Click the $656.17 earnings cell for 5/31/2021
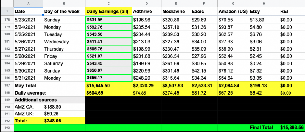305x132 pixels. (109, 78)
